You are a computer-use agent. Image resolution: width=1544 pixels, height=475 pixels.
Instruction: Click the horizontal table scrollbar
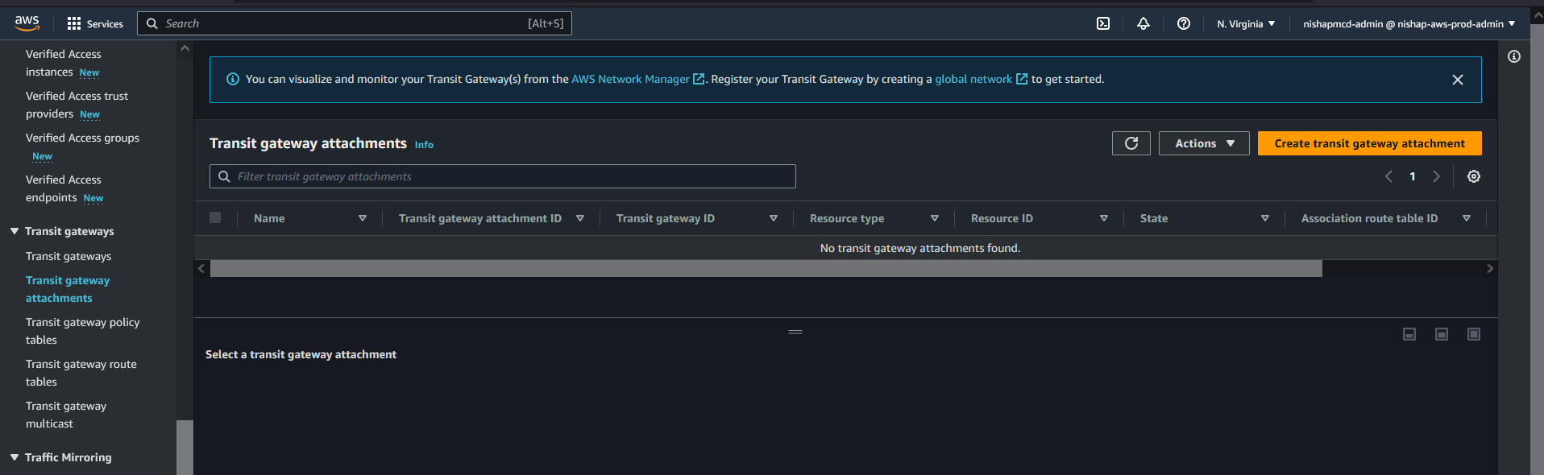pos(766,269)
